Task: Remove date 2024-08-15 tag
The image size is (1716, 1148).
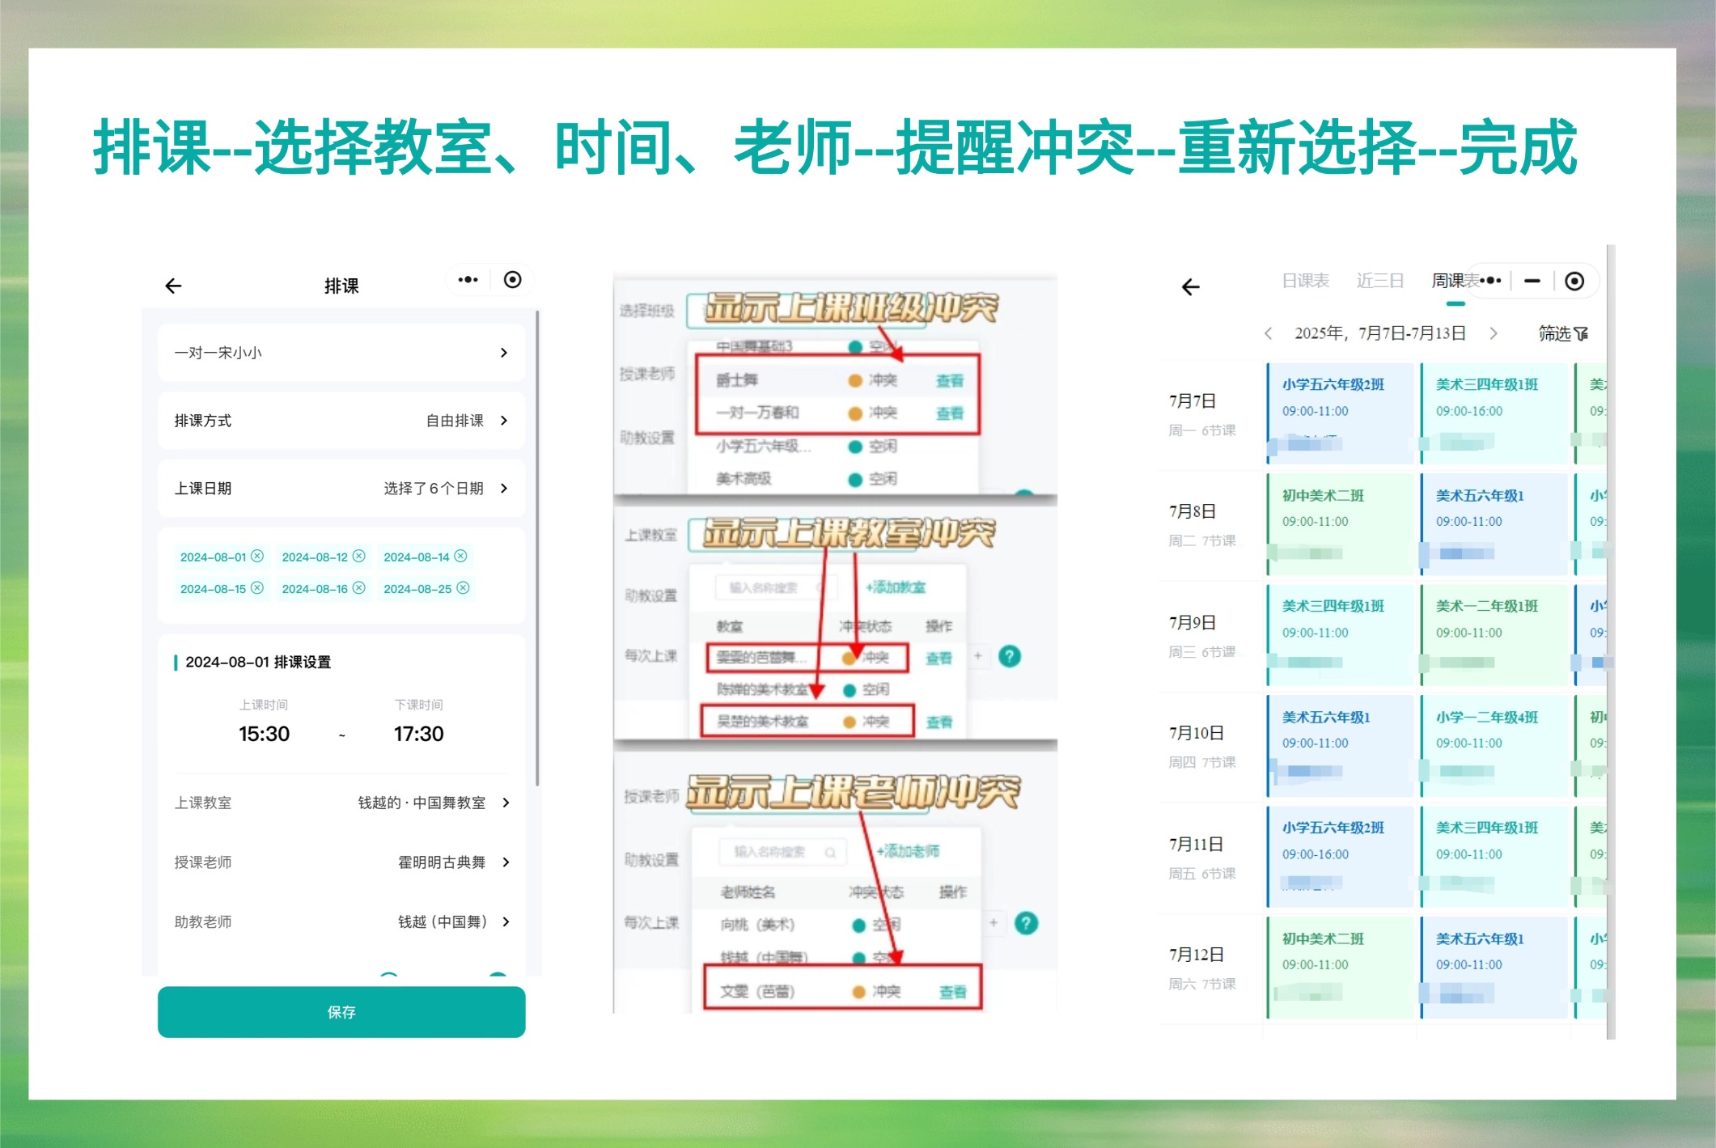Action: (x=257, y=588)
